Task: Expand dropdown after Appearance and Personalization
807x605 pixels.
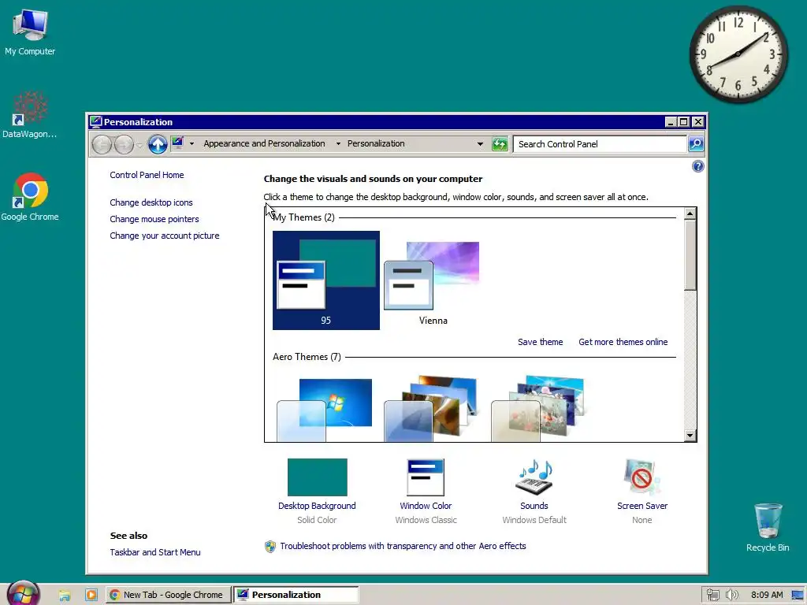Action: click(x=338, y=144)
